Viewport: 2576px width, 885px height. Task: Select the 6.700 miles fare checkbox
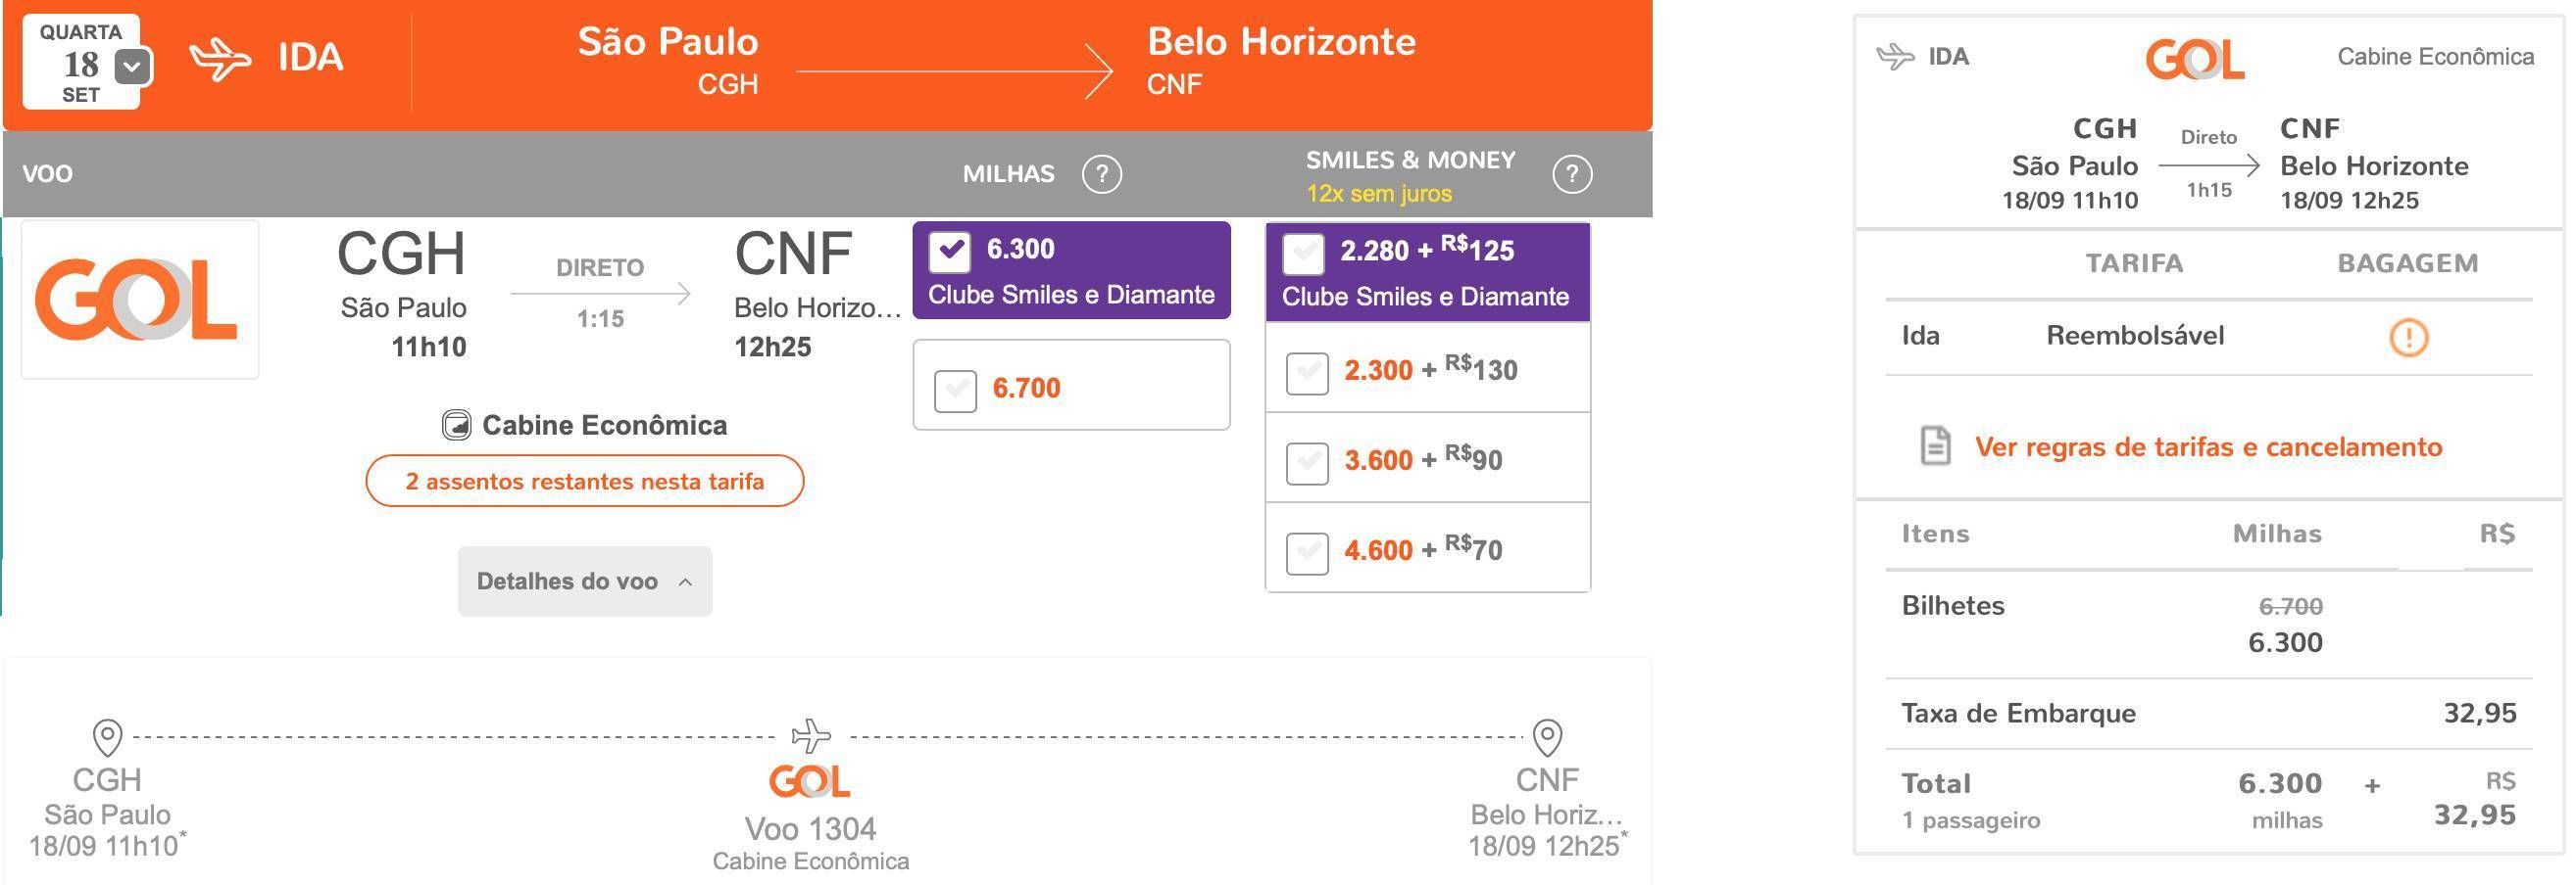(x=955, y=391)
